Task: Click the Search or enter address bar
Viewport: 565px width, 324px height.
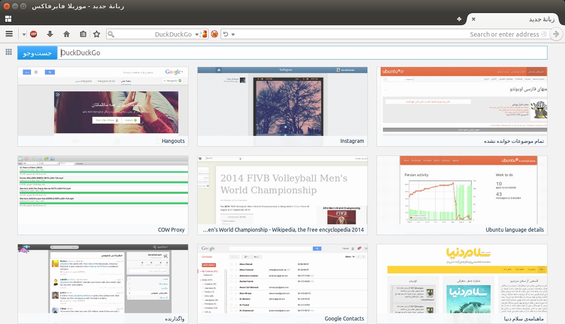Action: point(385,34)
